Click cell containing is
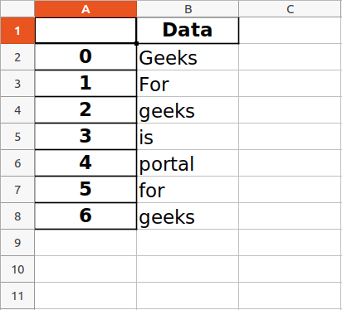Image resolution: width=342 pixels, height=310 pixels. coord(188,137)
